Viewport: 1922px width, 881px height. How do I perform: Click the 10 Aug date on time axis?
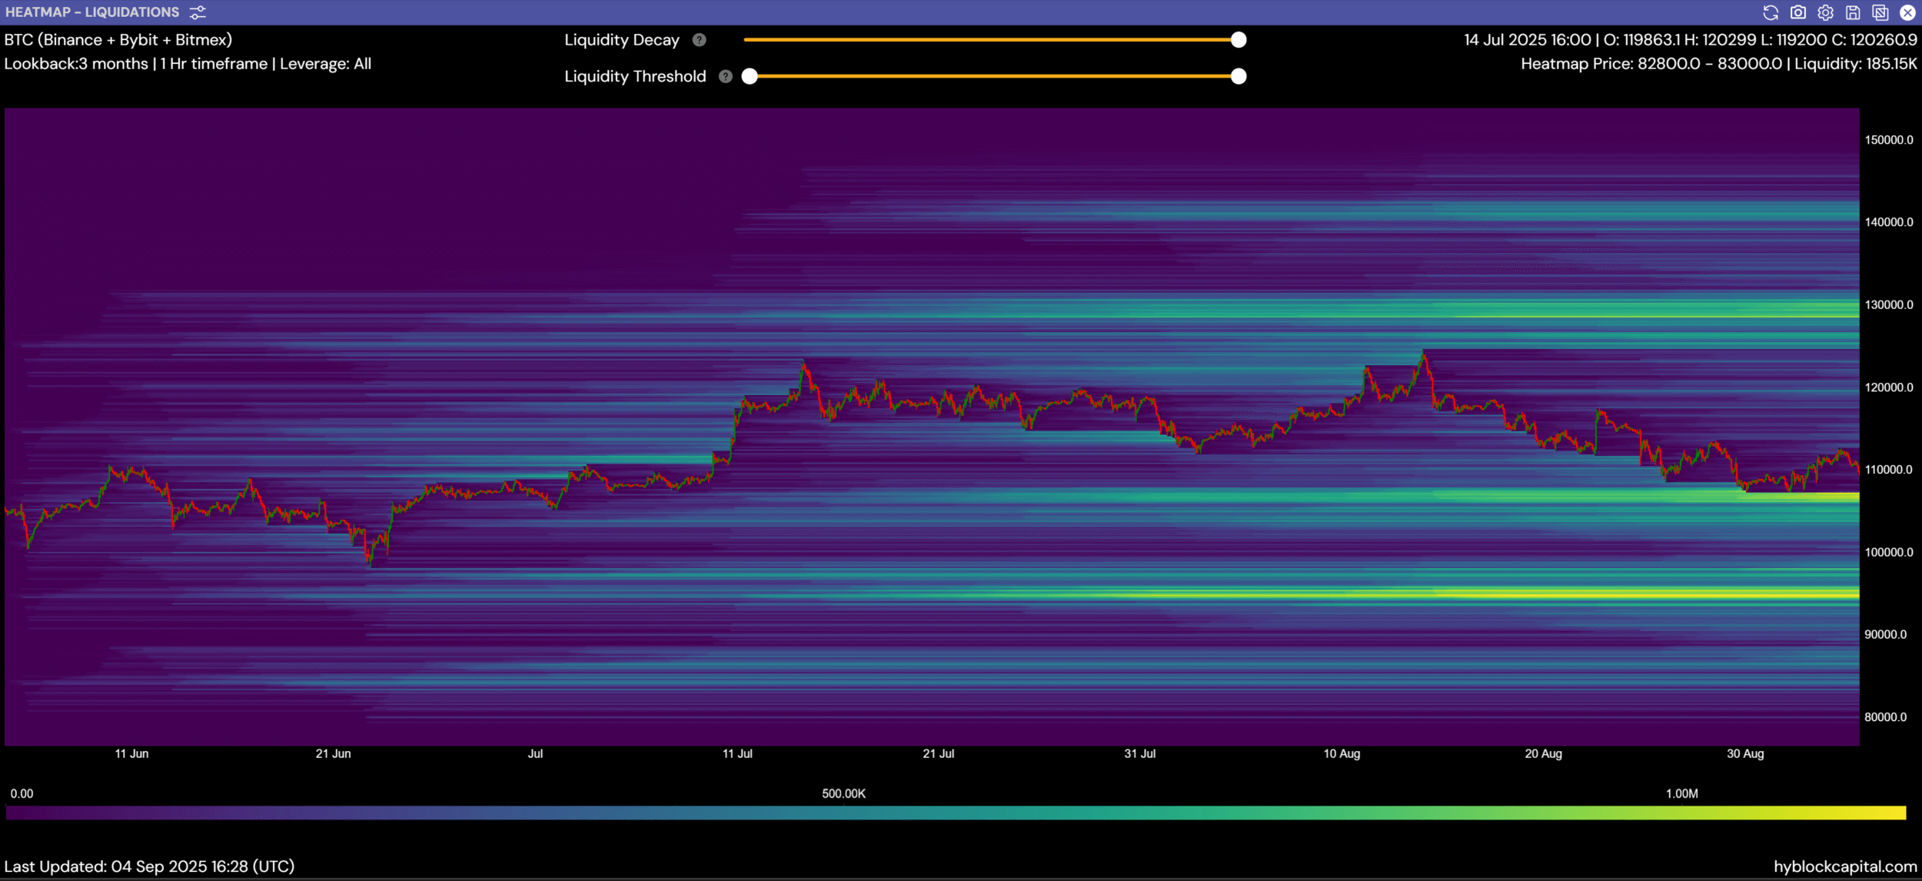1342,753
